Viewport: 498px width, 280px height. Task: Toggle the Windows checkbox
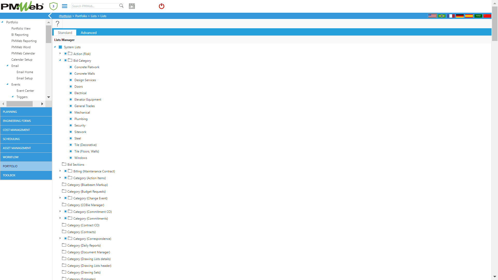71,158
